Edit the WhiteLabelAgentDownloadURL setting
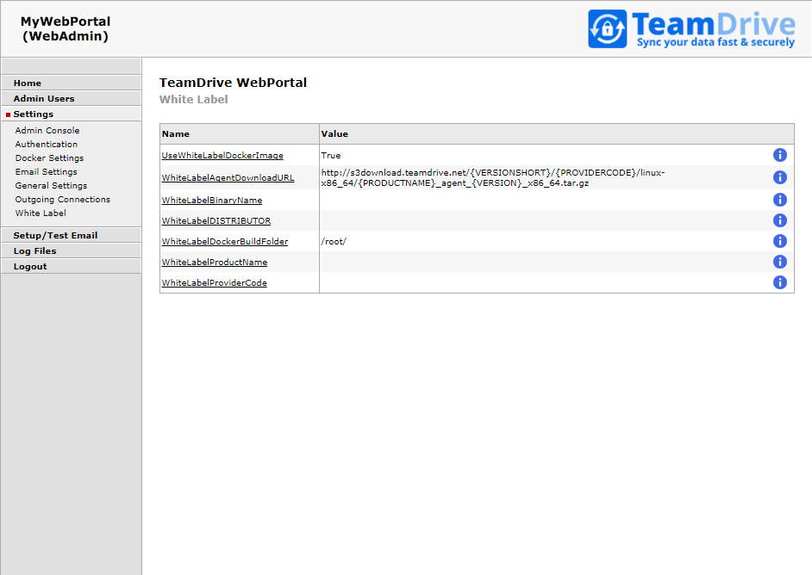Screen dimensions: 812x575 (x=228, y=178)
